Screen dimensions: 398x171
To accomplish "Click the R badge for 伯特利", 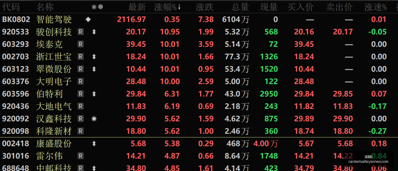I will (x=80, y=94).
